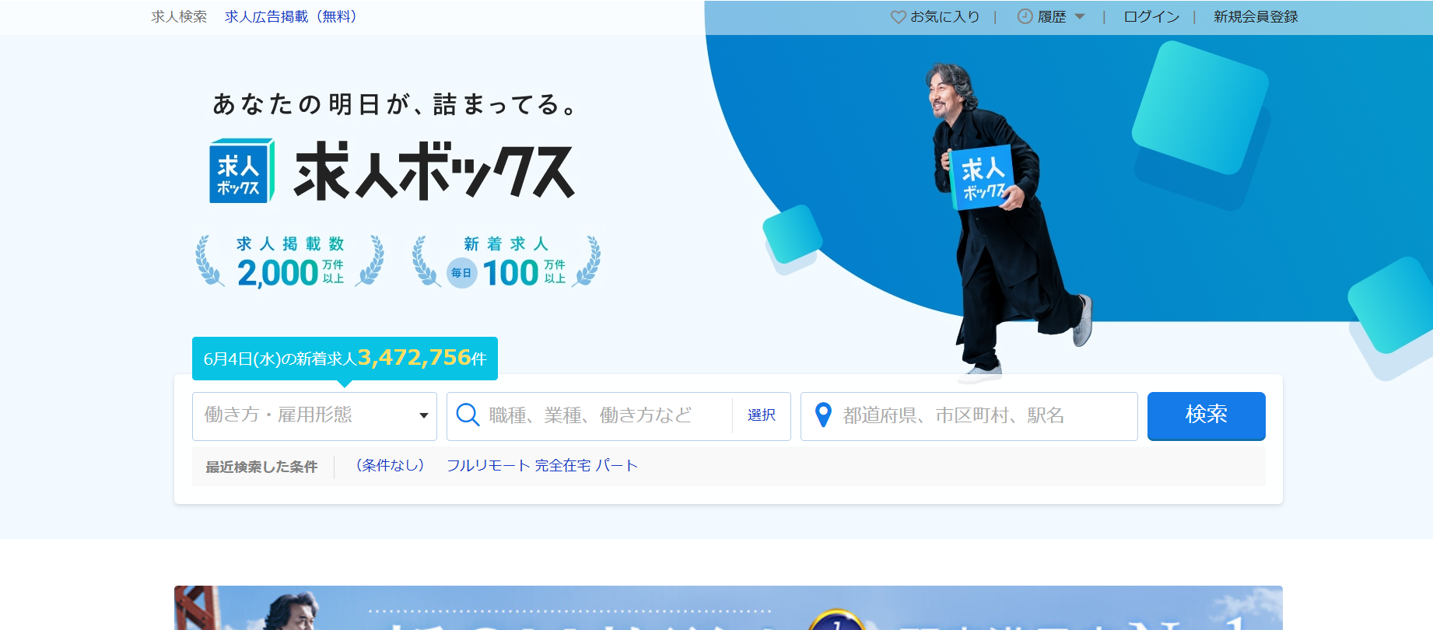Screen dimensions: 1433x630
Task: Click the 求人ボックス blue box logo icon
Action: [x=242, y=171]
